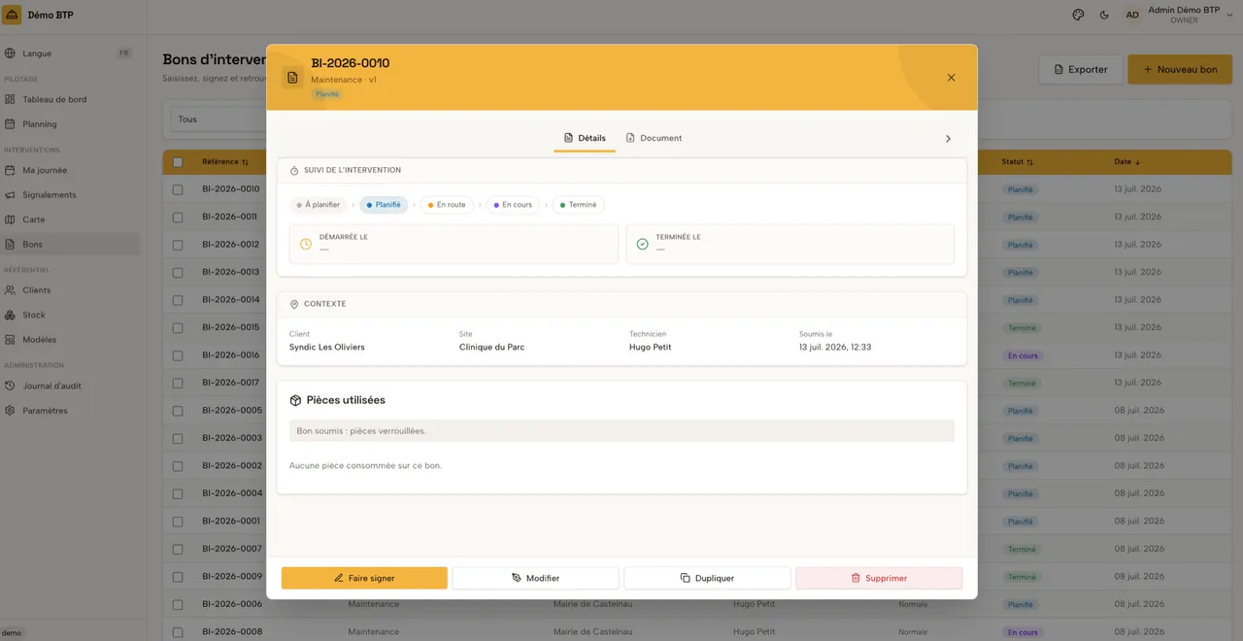Select the En route status step
Viewport: 1243px width, 641px height.
pyautogui.click(x=447, y=205)
